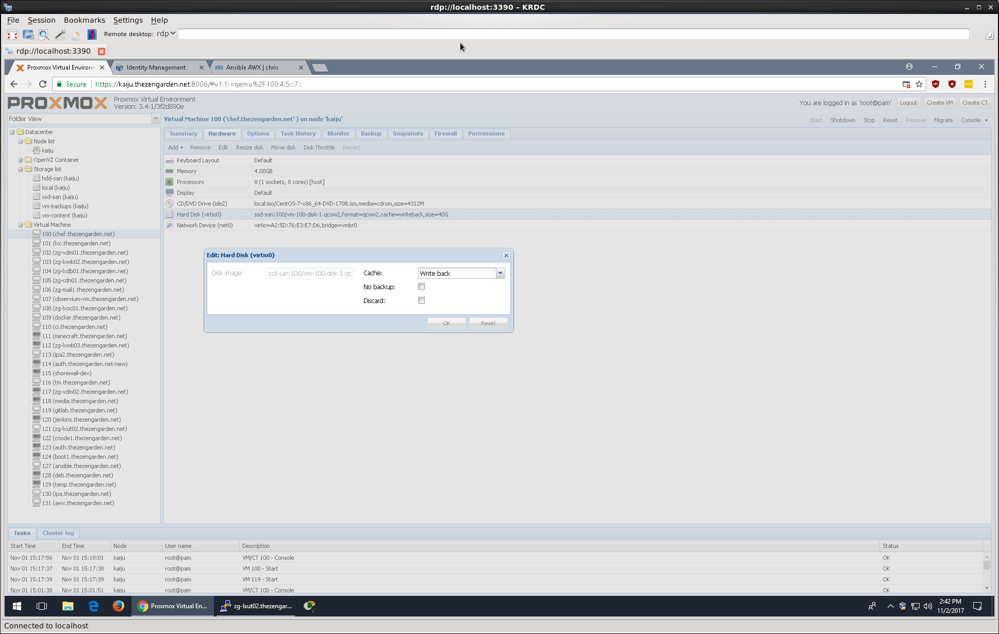This screenshot has height=634, width=999.
Task: Bookmark this page with the star icon
Action: pos(919,84)
